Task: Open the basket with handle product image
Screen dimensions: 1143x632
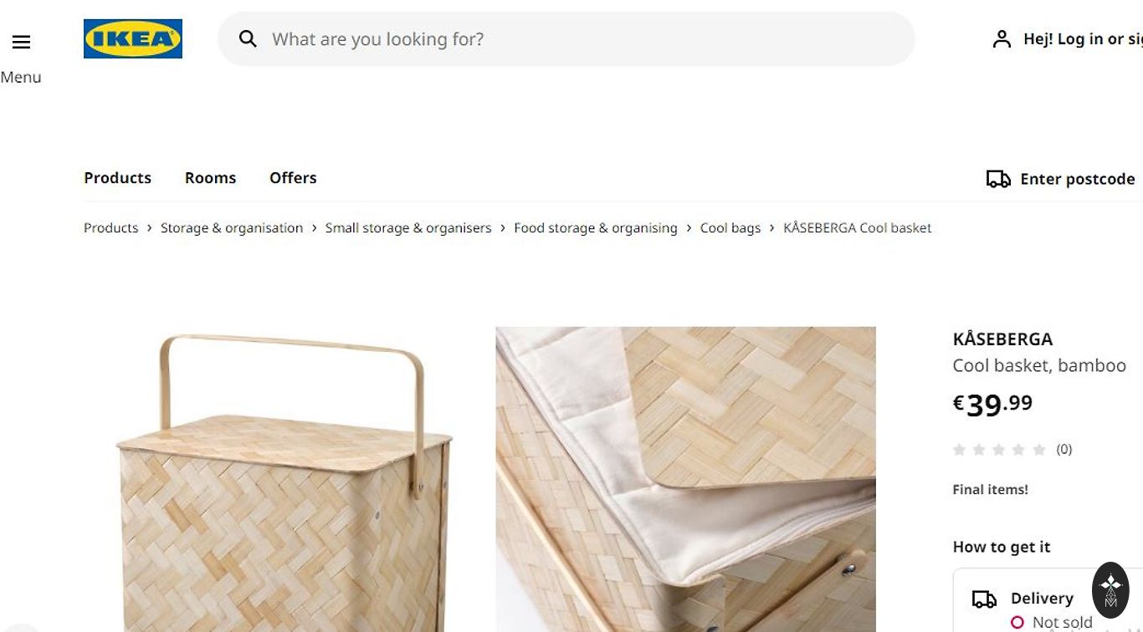Action: pos(283,479)
